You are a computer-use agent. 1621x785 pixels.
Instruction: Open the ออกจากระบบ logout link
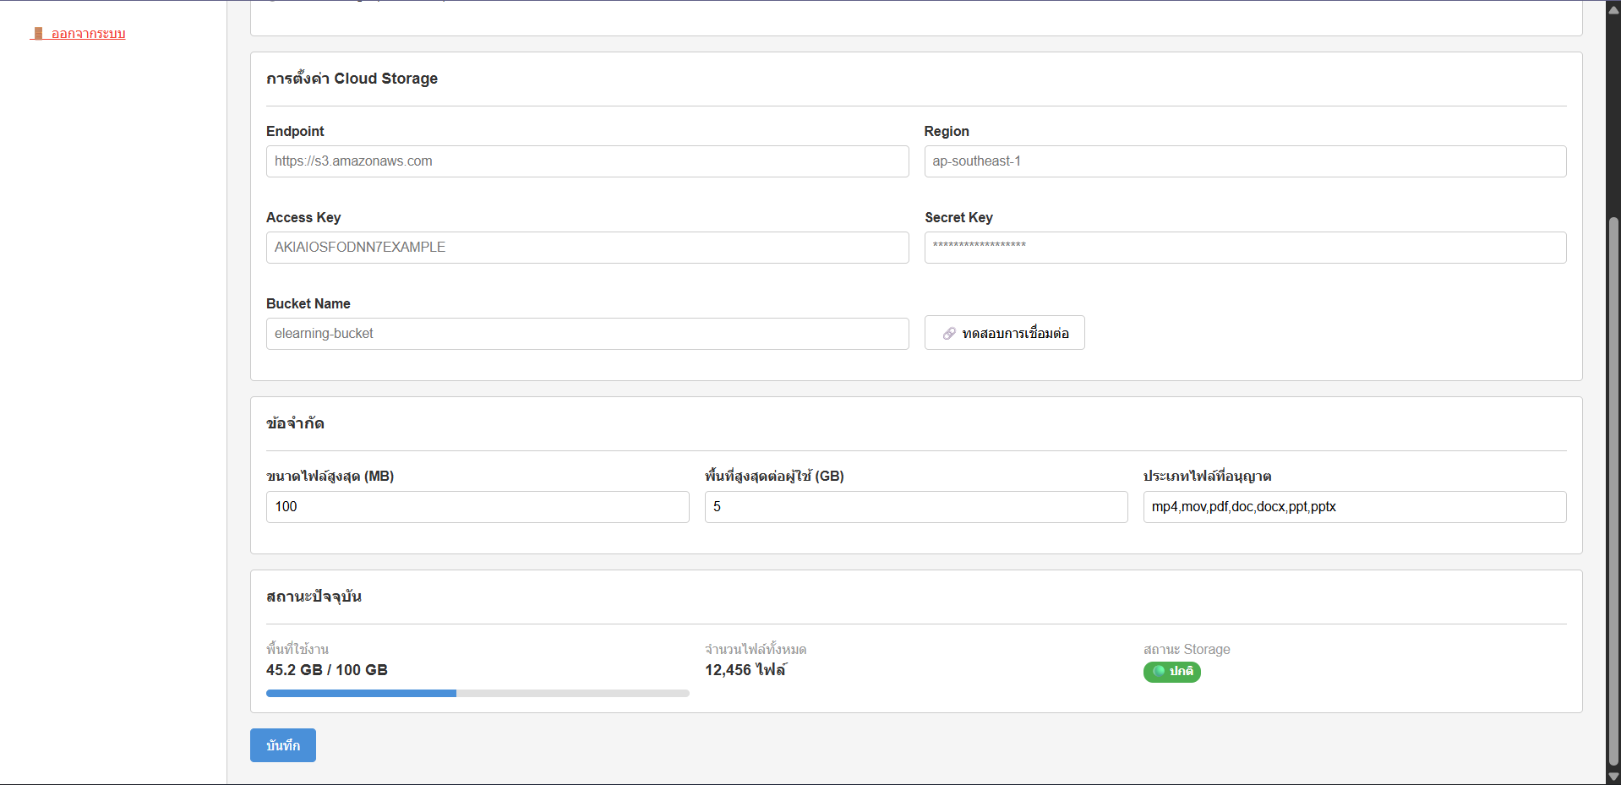pos(87,33)
